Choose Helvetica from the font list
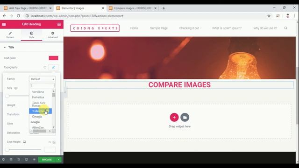The height and width of the screenshot is (168, 299). pos(38,98)
